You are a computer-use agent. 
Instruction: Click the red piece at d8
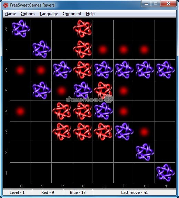82,29
